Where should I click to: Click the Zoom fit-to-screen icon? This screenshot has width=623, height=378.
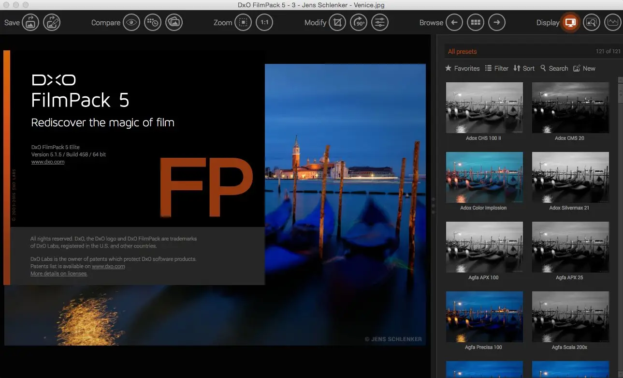point(243,22)
